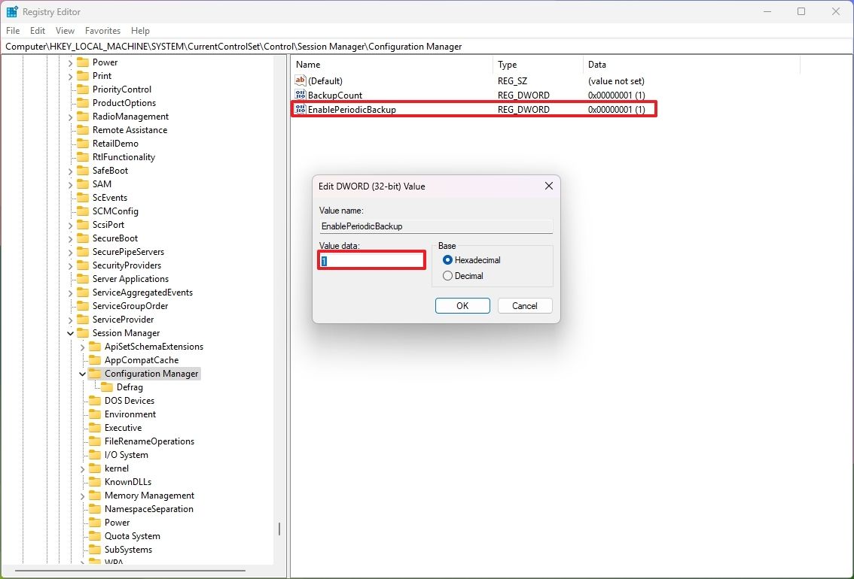Click the SecureBoot folder icon
This screenshot has height=579, width=854.
click(x=81, y=238)
